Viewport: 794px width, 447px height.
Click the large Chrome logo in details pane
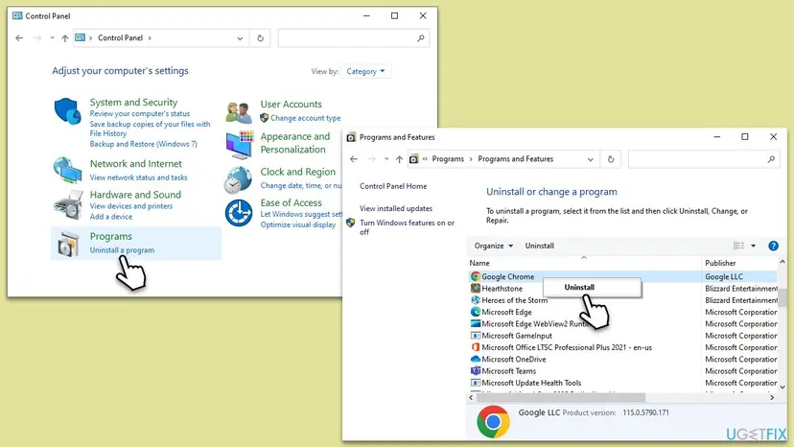click(493, 421)
